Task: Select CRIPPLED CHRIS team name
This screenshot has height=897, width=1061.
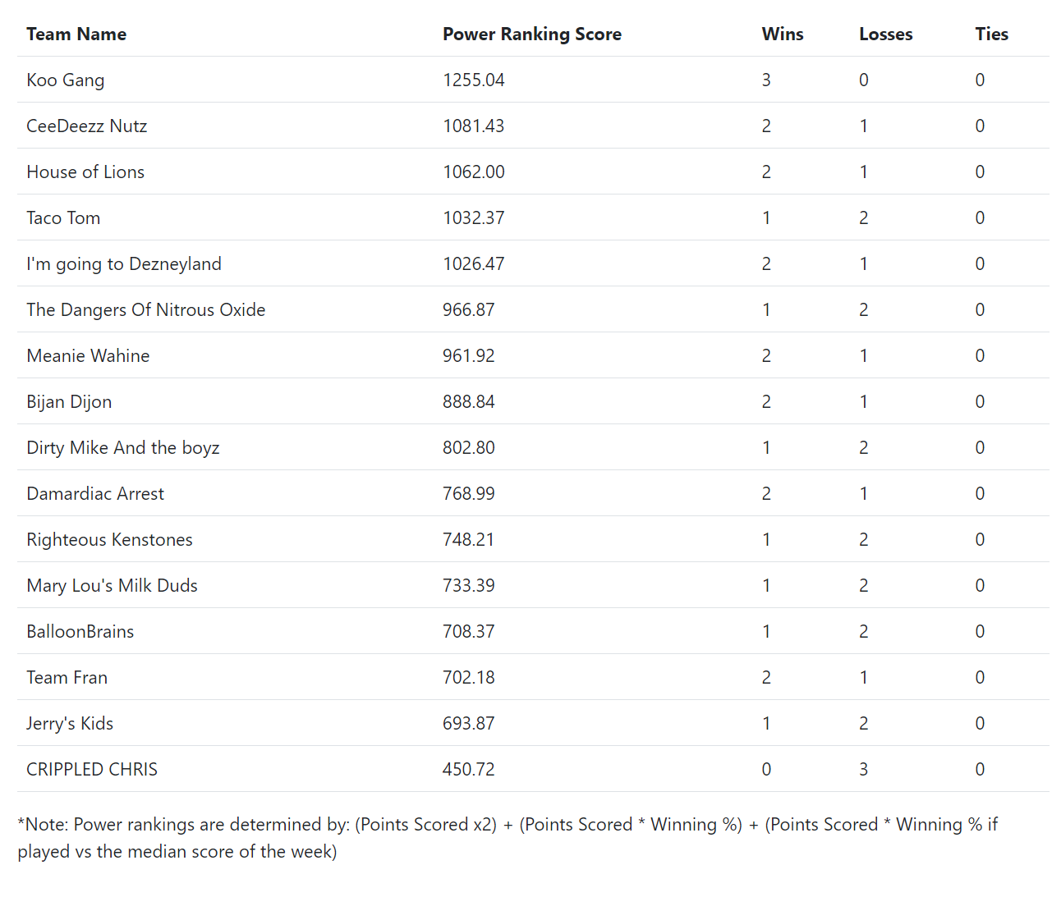Action: tap(92, 769)
